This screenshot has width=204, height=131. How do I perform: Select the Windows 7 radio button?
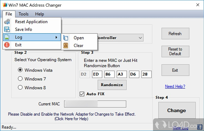pyautogui.click(x=20, y=78)
